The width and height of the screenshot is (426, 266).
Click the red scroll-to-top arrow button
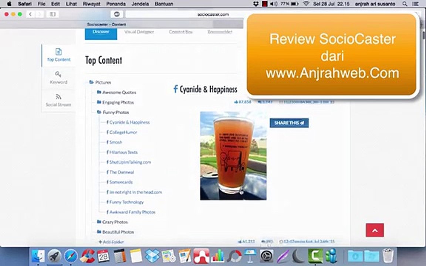coord(375,230)
